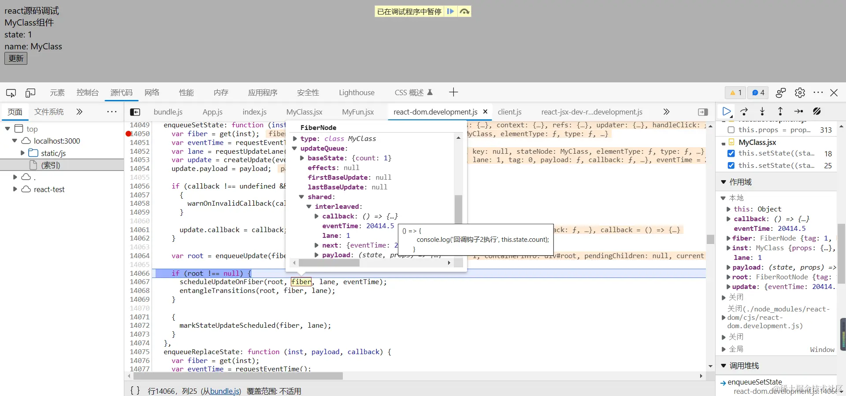The height and width of the screenshot is (396, 846).
Task: Resume script execution in debugger toolbar
Action: [x=727, y=111]
